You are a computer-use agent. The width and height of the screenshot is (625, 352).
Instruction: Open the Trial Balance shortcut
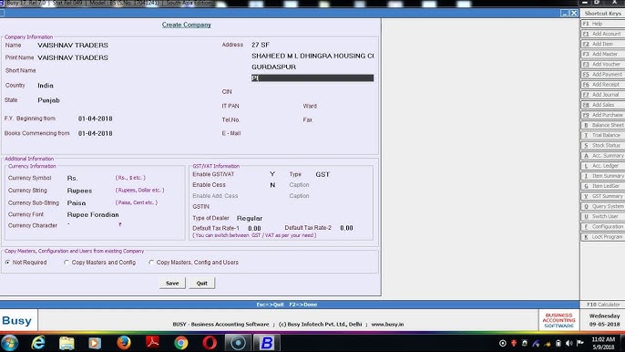[x=603, y=135]
